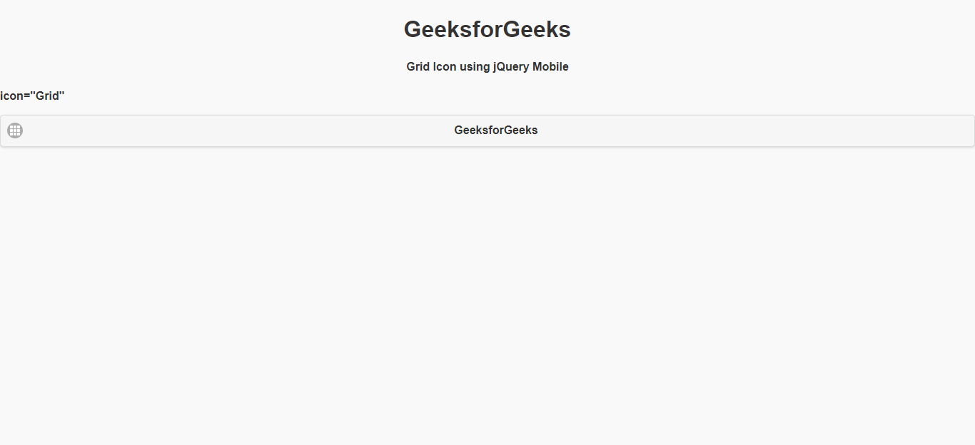Click the grid icon in the button
This screenshot has height=445, width=975.
pyautogui.click(x=15, y=131)
